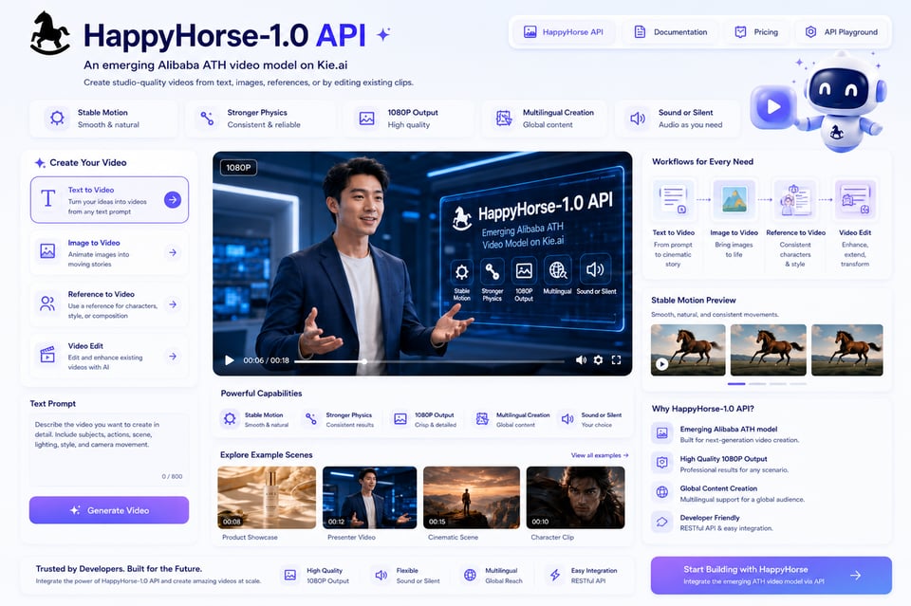Click the video progress bar handle

[x=364, y=361]
